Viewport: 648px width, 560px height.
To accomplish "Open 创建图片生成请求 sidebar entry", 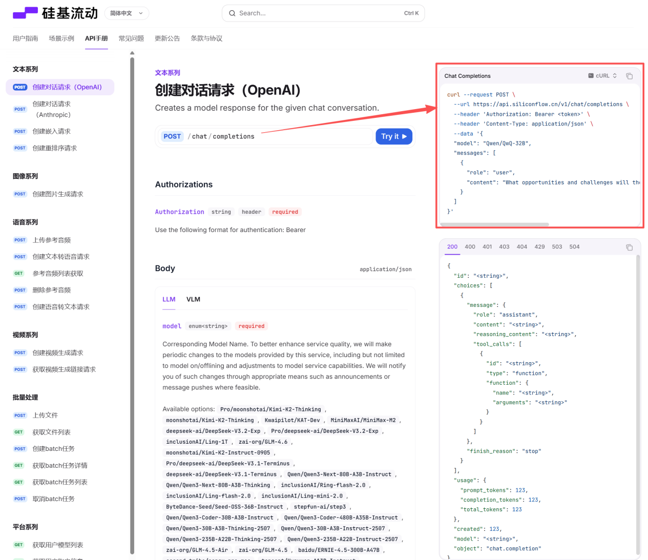I will (60, 194).
